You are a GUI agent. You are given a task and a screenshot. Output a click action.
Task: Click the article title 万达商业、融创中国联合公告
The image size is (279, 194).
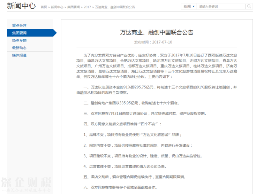click(157, 32)
